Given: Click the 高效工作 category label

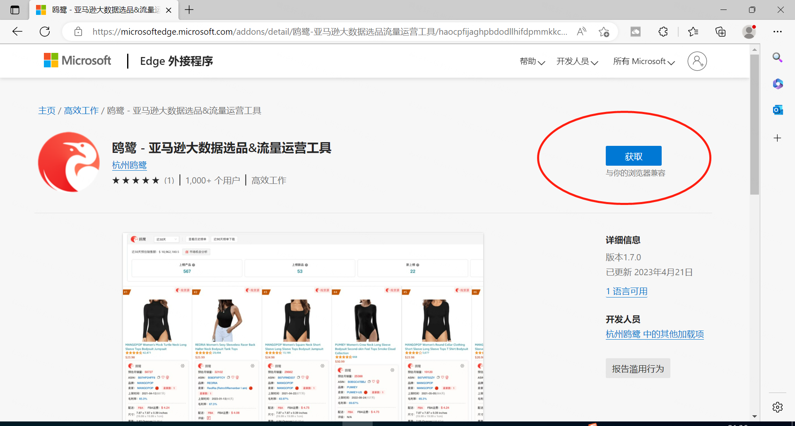Looking at the screenshot, I should 269,181.
